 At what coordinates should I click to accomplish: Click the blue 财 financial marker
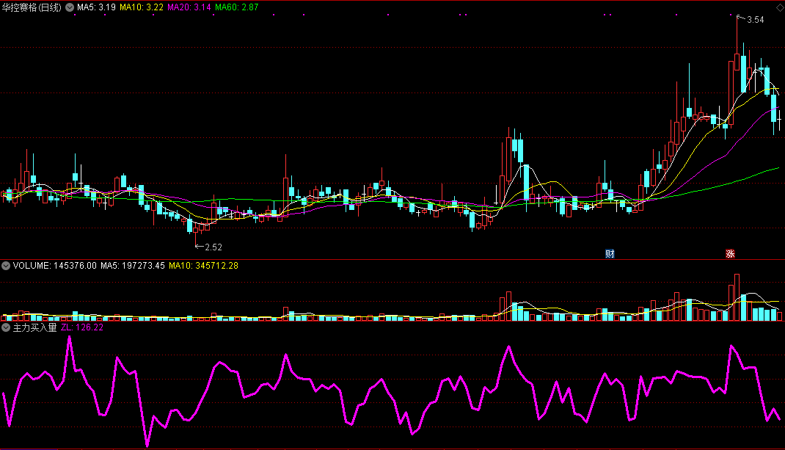point(610,253)
